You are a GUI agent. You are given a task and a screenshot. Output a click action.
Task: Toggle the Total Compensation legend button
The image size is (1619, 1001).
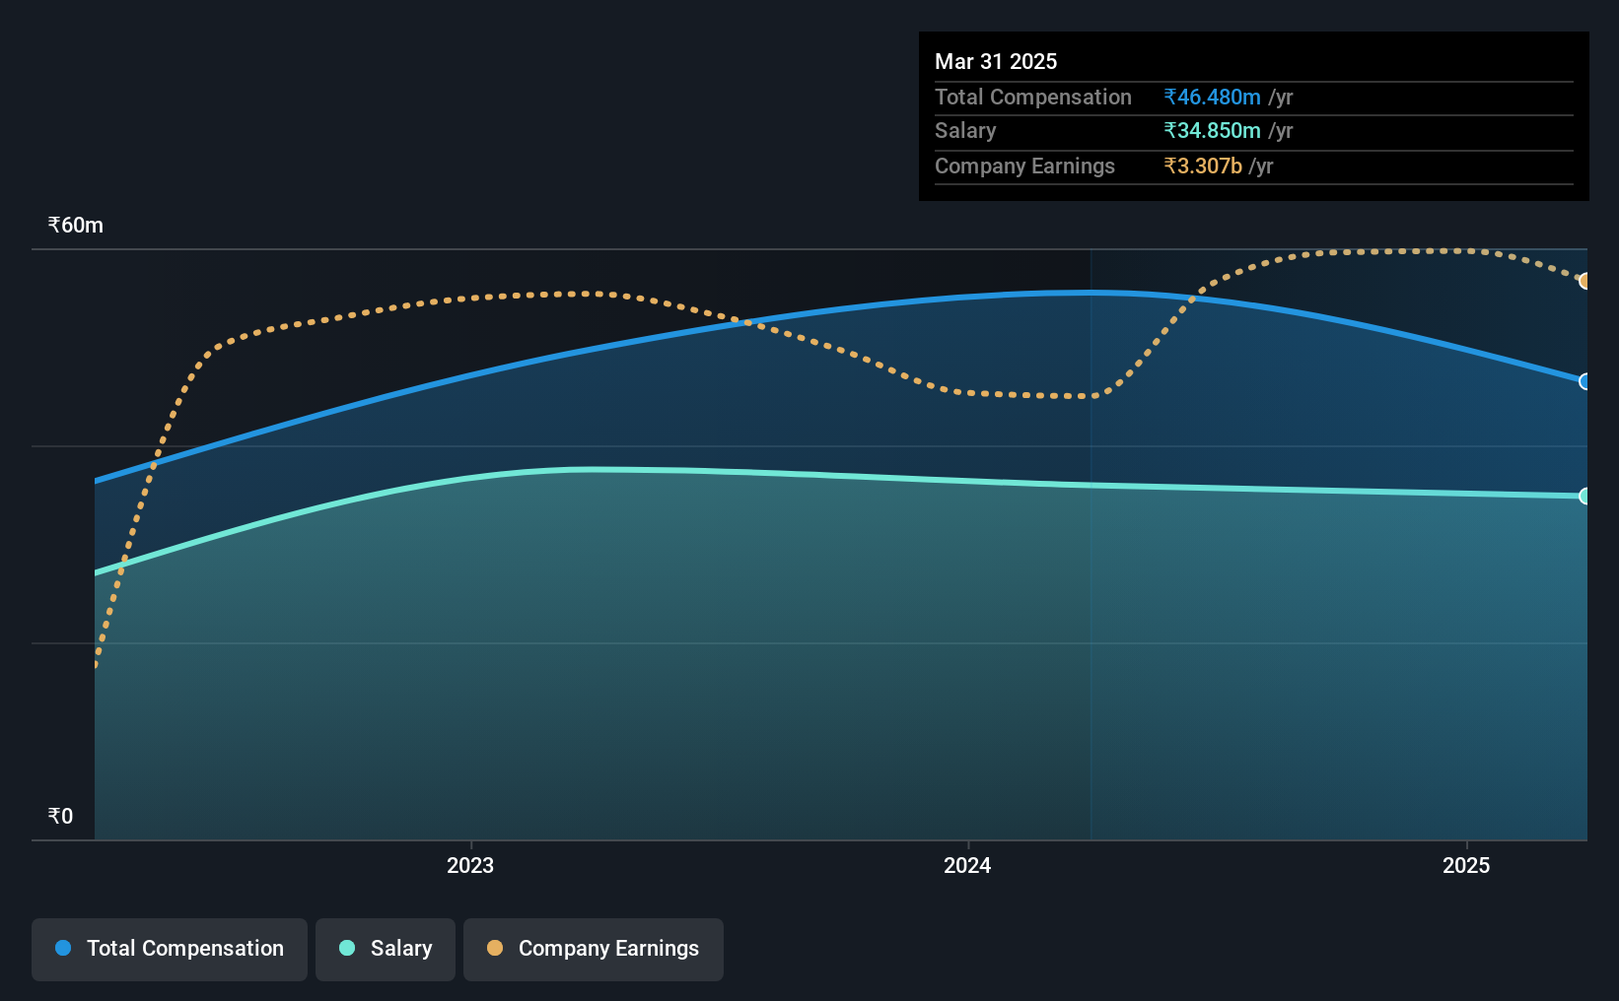(x=170, y=949)
